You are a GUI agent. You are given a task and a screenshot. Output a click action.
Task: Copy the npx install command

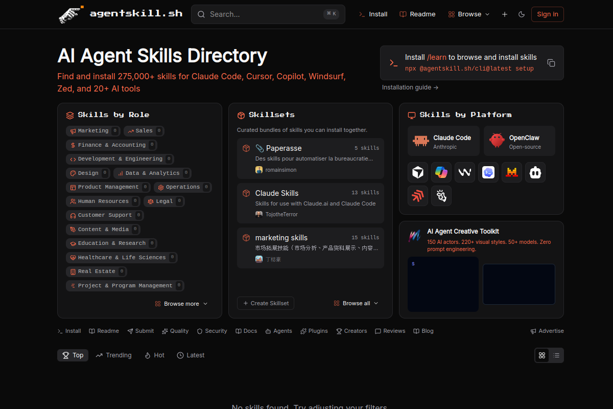[551, 63]
